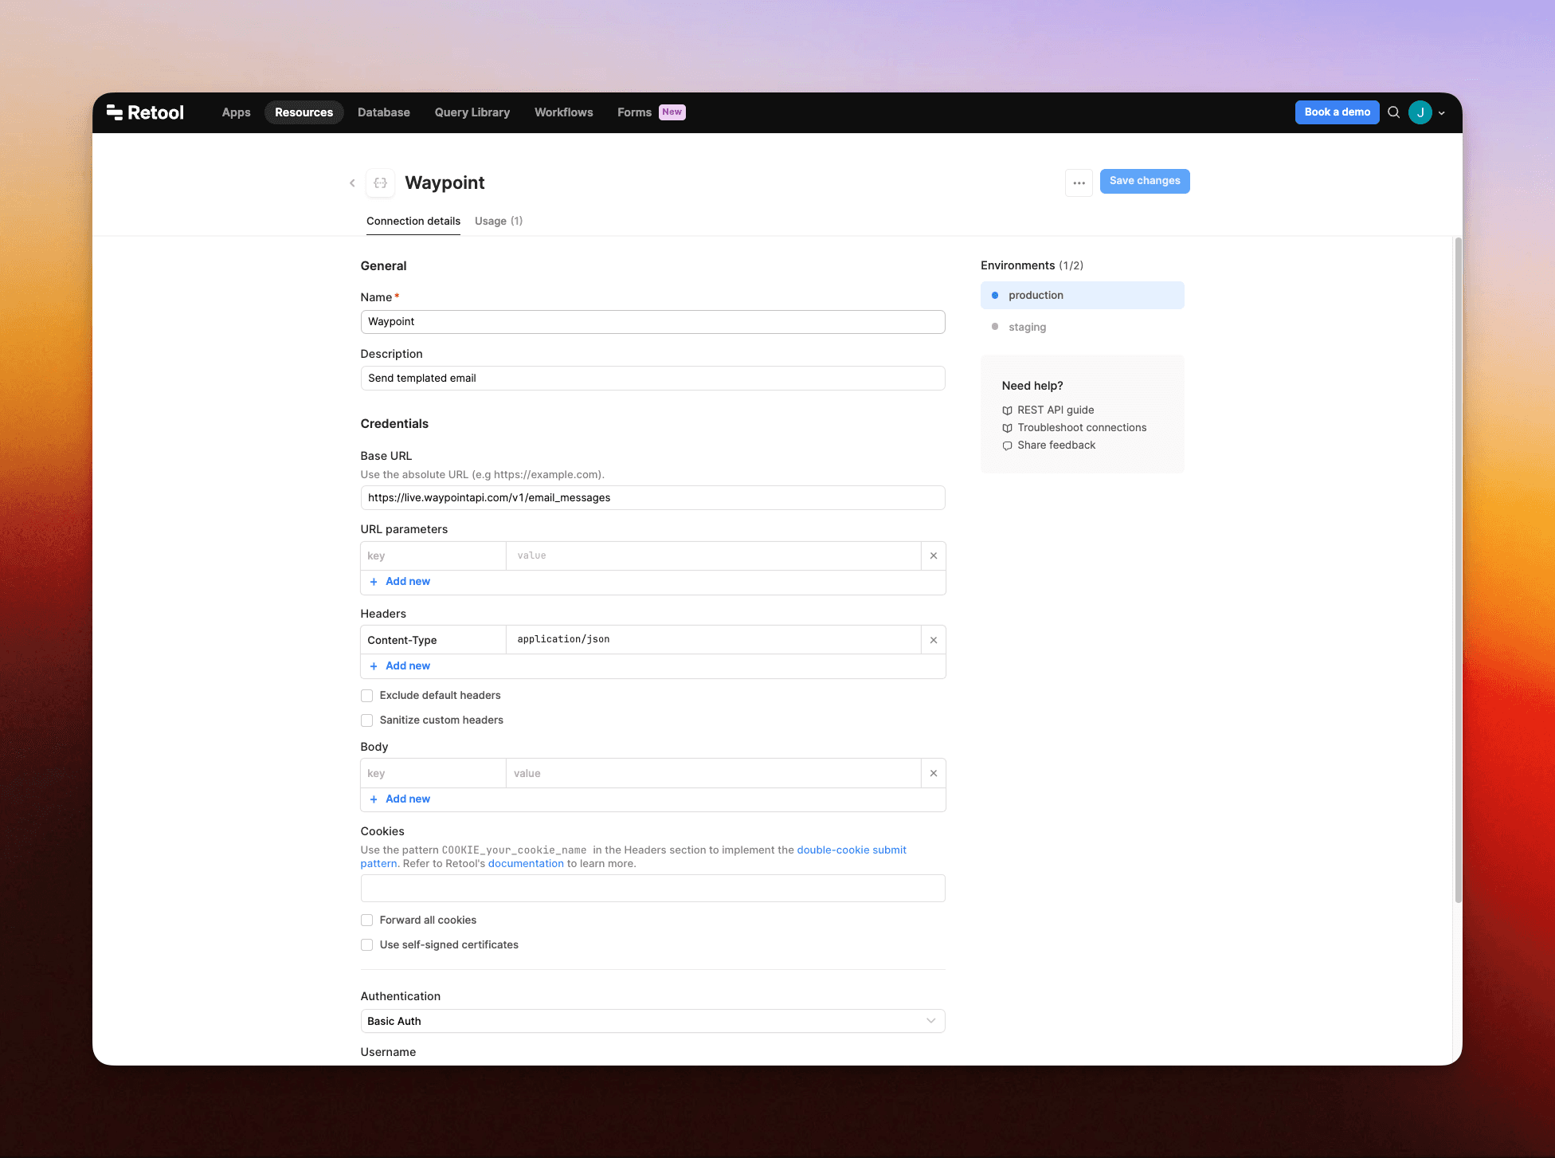Click the Base URL input field
Image resolution: width=1555 pixels, height=1158 pixels.
point(652,498)
